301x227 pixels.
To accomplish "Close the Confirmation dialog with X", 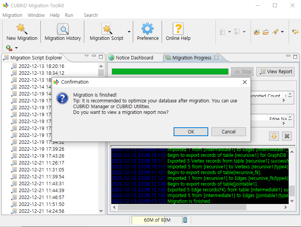I will coord(245,82).
